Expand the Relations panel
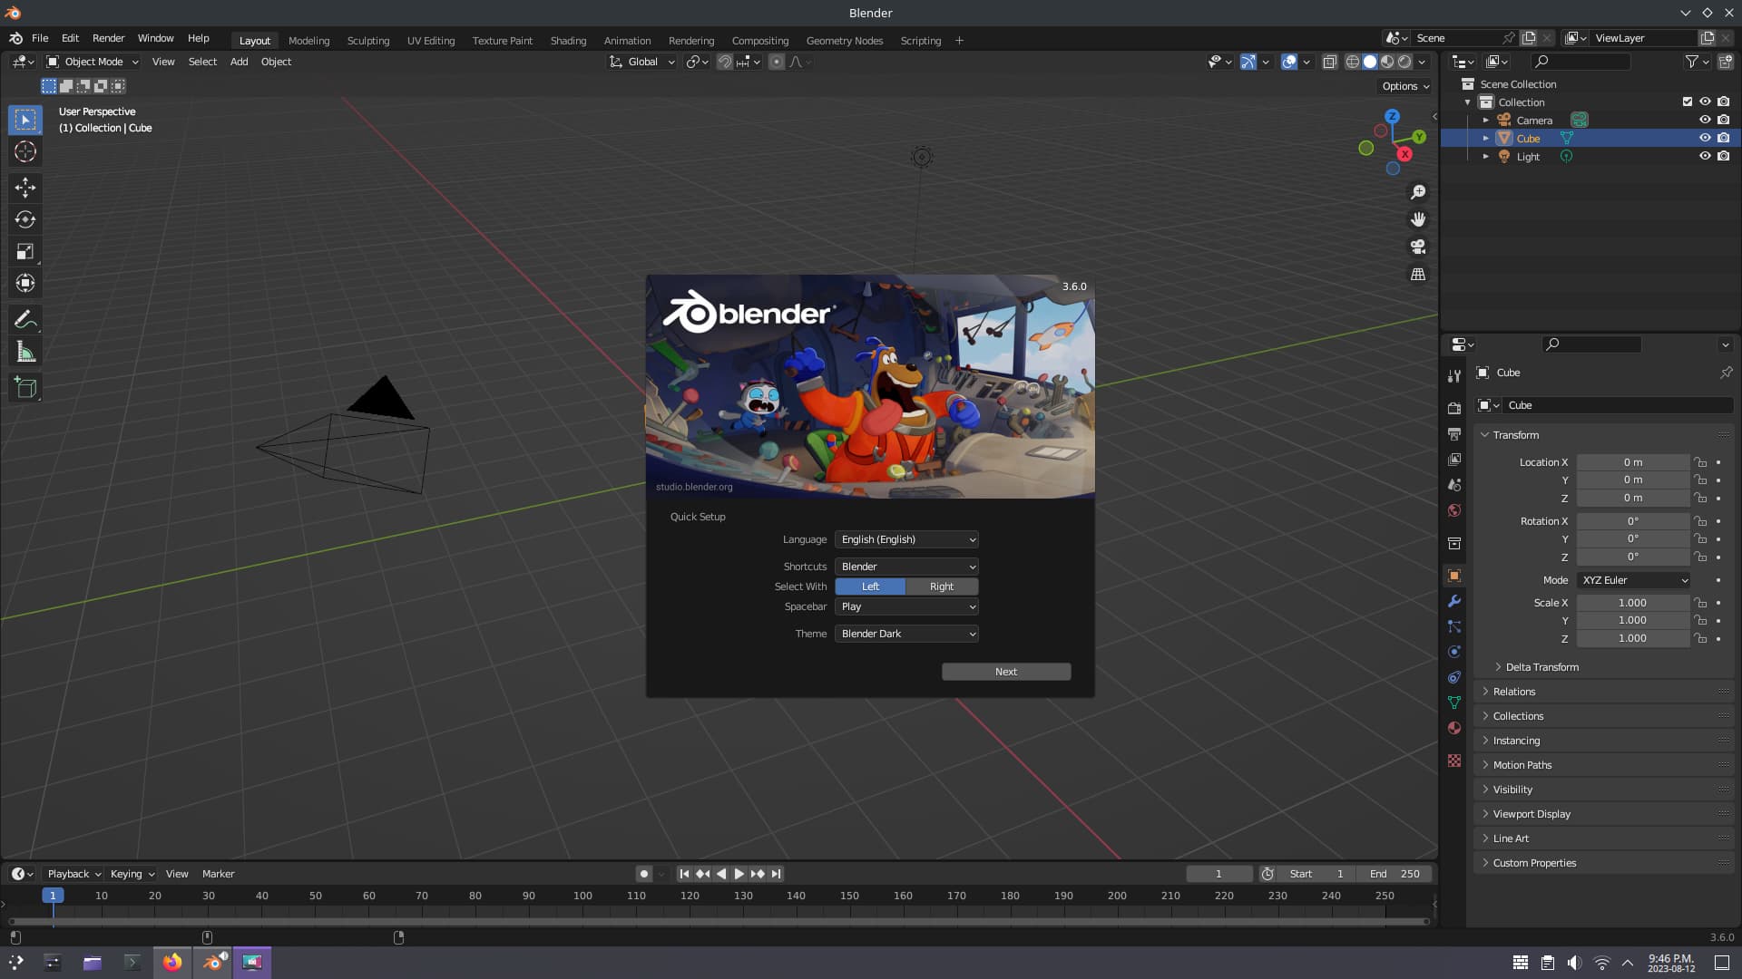Image resolution: width=1742 pixels, height=979 pixels. pyautogui.click(x=1513, y=692)
